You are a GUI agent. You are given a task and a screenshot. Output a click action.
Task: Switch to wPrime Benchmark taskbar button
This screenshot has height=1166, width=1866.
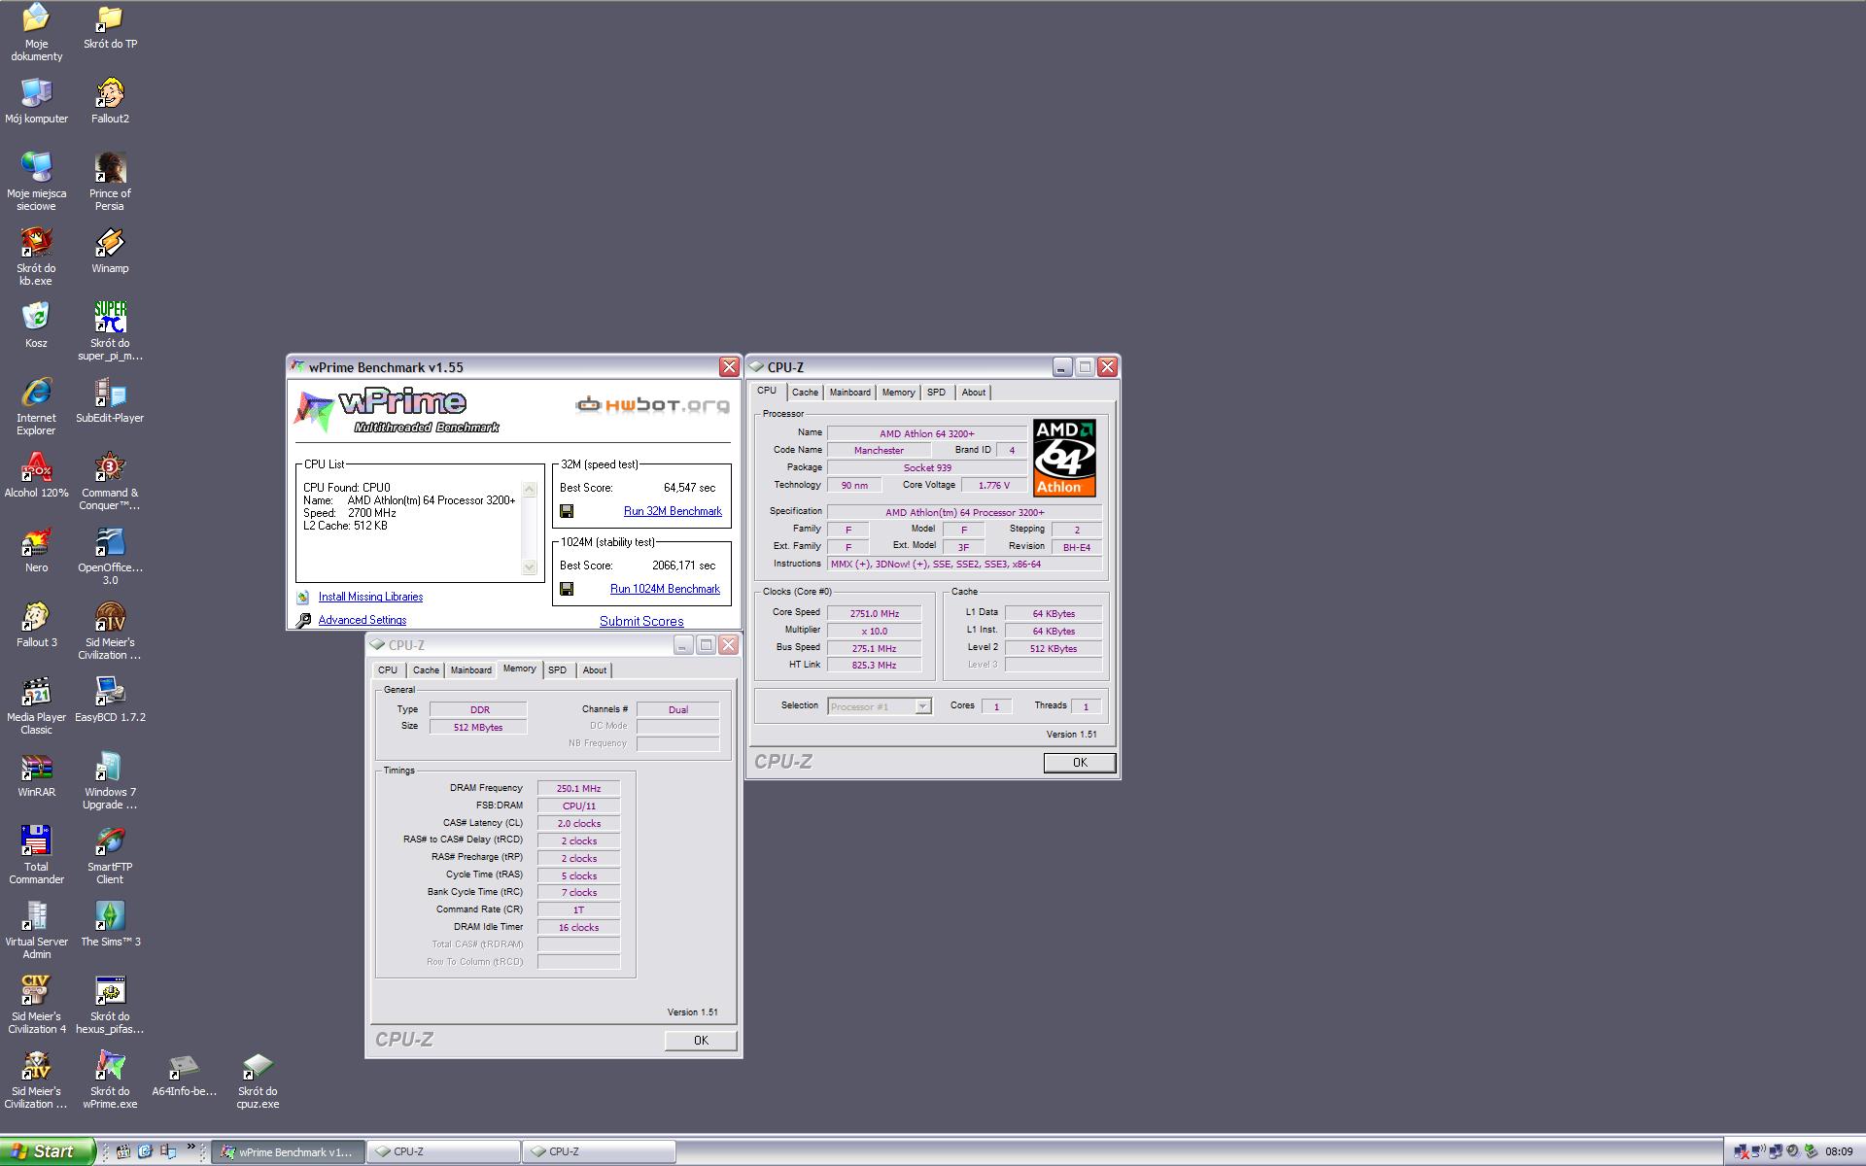click(x=289, y=1152)
